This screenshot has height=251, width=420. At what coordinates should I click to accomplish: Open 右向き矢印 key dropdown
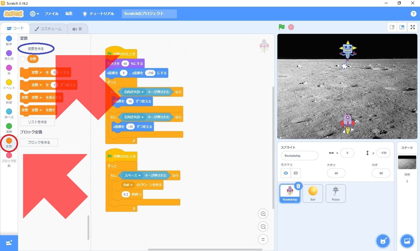pos(134,92)
